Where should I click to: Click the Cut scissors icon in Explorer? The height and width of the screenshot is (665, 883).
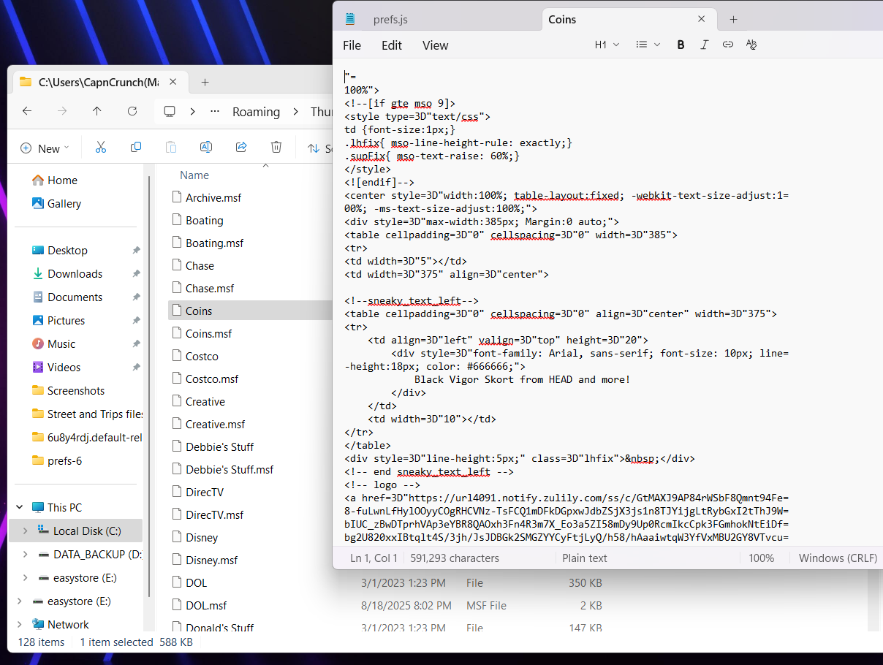pyautogui.click(x=101, y=148)
